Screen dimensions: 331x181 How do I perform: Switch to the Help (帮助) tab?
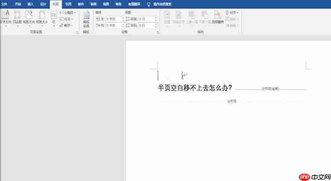pyautogui.click(x=118, y=4)
